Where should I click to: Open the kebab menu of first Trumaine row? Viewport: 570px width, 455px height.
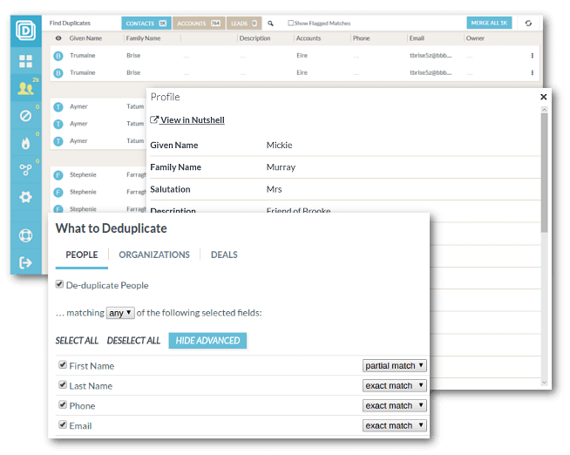(533, 56)
